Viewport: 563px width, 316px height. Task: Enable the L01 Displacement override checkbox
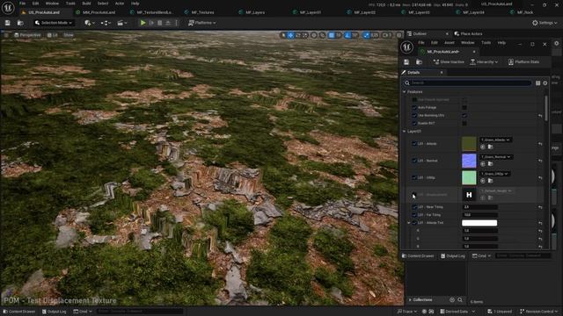414,195
